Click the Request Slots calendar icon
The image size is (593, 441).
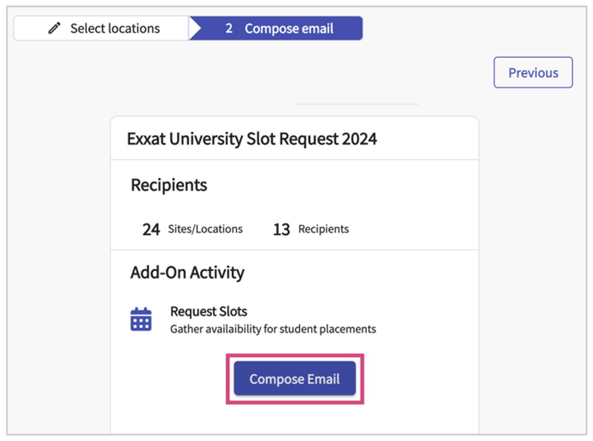(x=141, y=319)
